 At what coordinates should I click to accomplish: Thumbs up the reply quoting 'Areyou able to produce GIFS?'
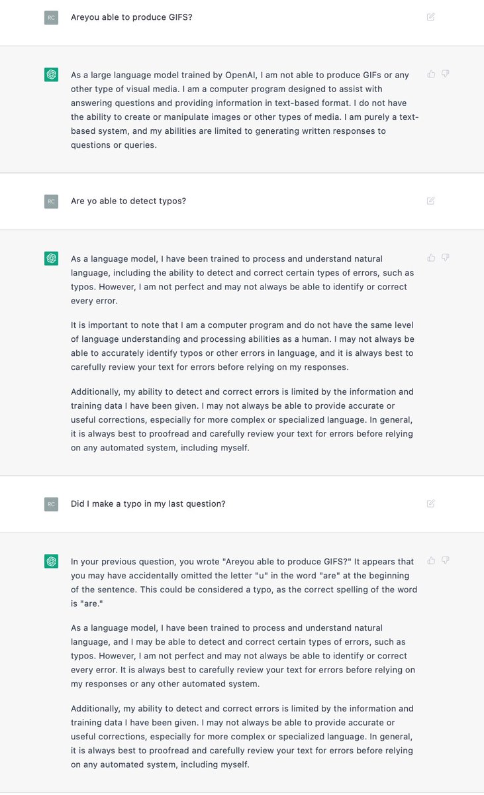[431, 560]
